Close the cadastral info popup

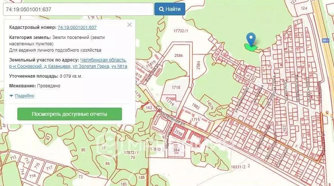click(x=129, y=25)
